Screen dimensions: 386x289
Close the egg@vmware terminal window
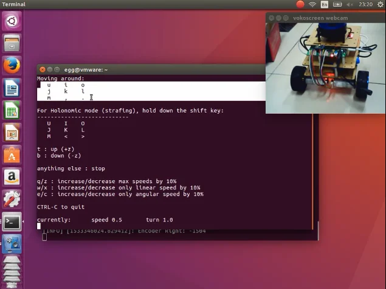pyautogui.click(x=43, y=70)
